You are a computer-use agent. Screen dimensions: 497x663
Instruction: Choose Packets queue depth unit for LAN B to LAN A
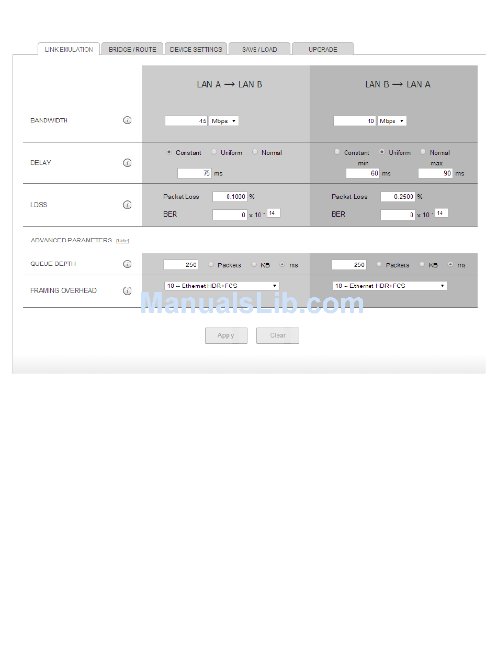pyautogui.click(x=379, y=265)
